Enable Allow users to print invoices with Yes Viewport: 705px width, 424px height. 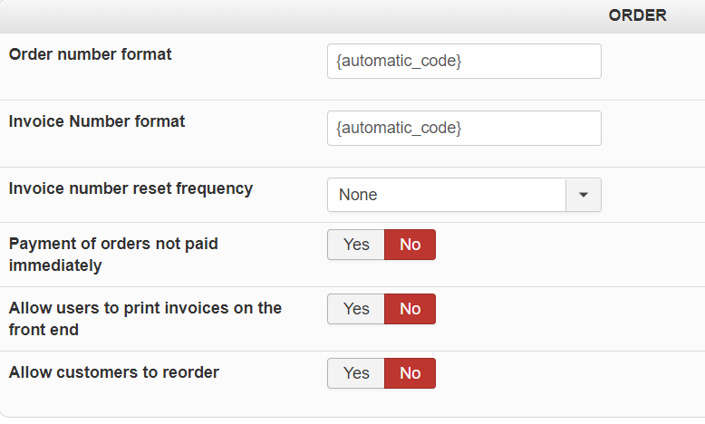tap(356, 309)
